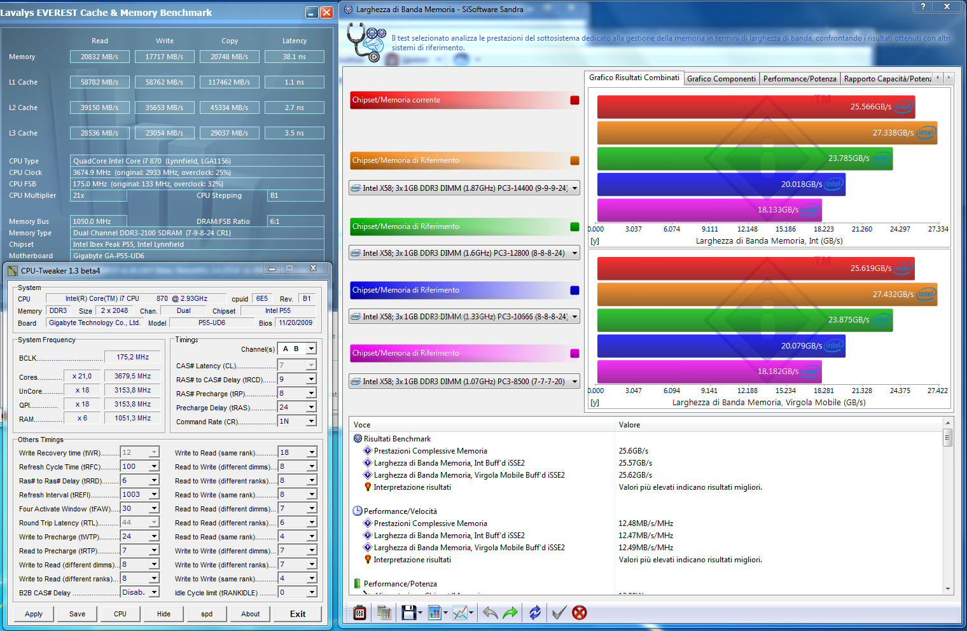
Task: Switch to the Rapporto Capacità/Potenza tab
Action: point(887,79)
